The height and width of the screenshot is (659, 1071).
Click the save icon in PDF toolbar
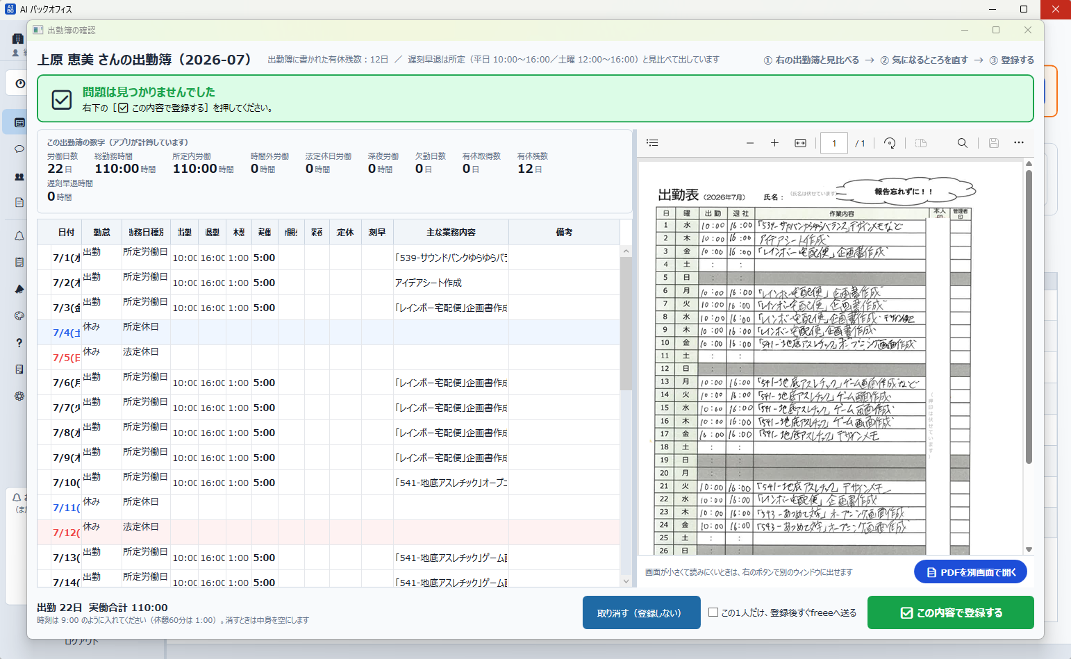coord(994,143)
